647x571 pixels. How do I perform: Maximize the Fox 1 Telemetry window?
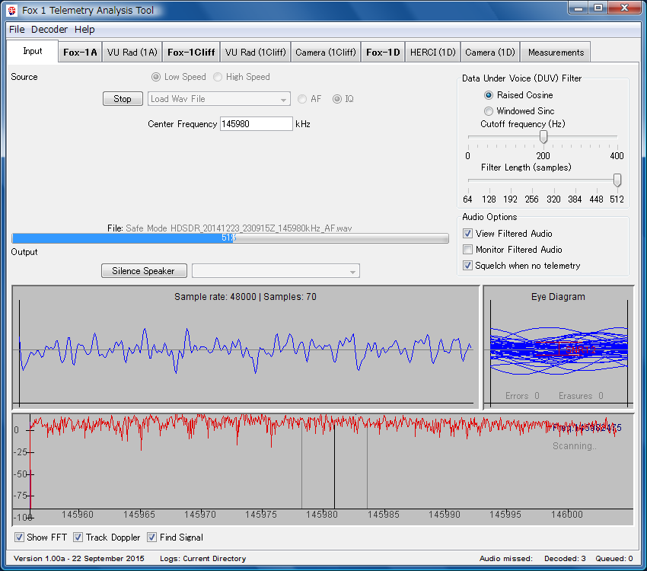point(598,8)
